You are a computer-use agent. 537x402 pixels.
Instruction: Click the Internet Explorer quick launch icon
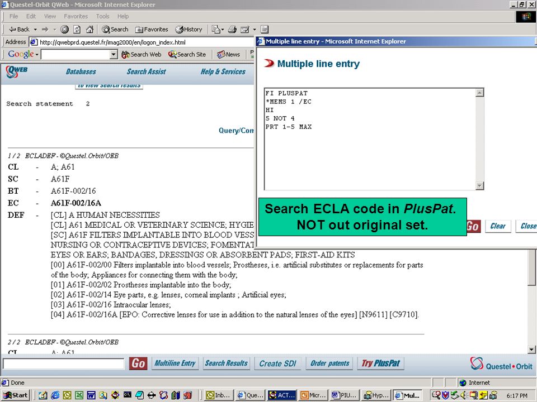pos(55,395)
